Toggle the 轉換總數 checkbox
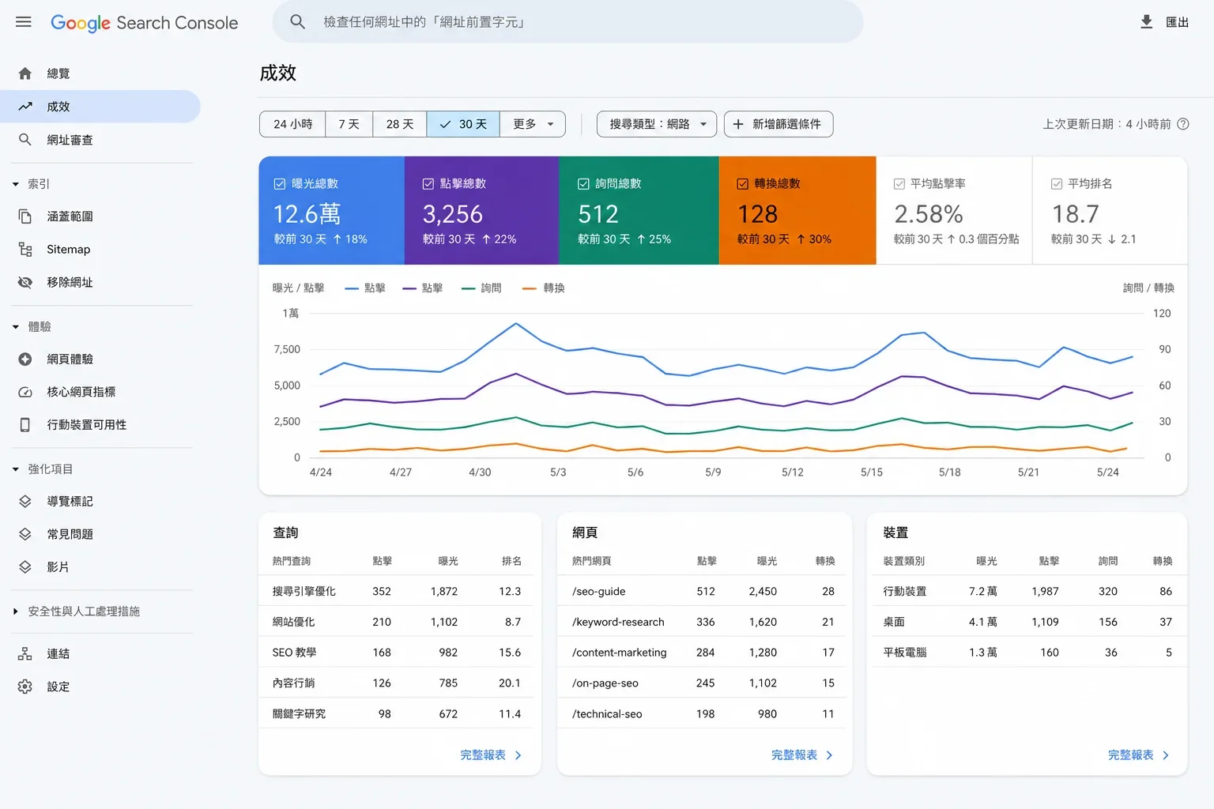This screenshot has width=1214, height=809. click(743, 184)
